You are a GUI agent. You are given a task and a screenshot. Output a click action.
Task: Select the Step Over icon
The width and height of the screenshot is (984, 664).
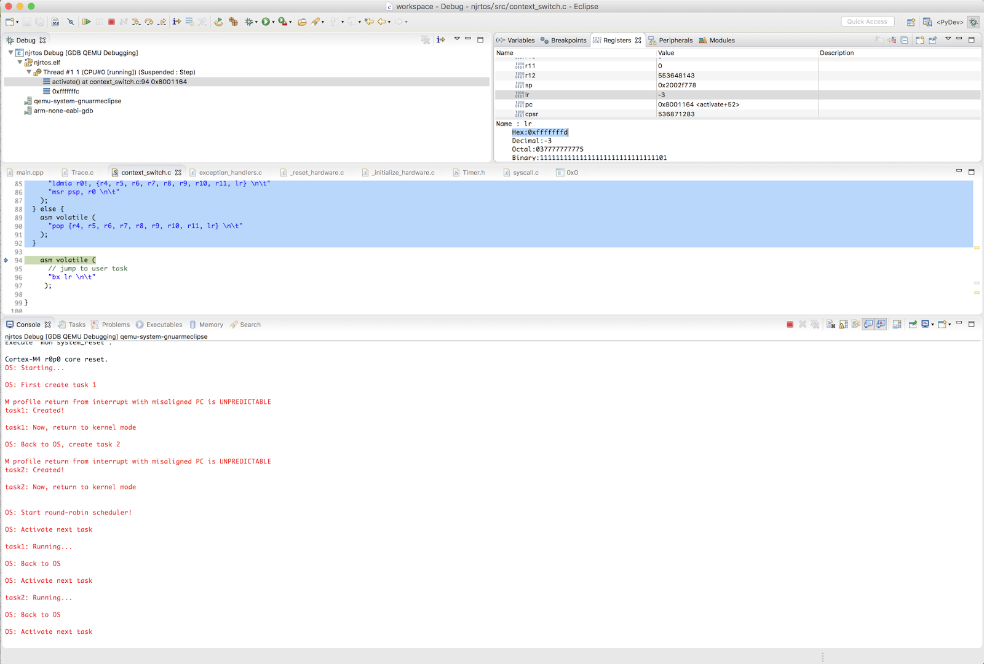click(x=149, y=22)
